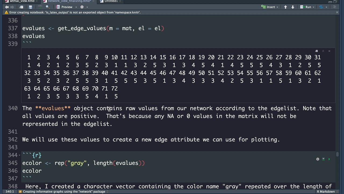Open the find and replace magnifier
The height and width of the screenshot is (194, 344).
pyautogui.click(x=48, y=7)
